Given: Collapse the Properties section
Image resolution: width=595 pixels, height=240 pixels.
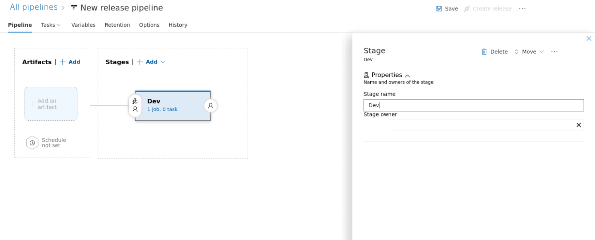Looking at the screenshot, I should (x=408, y=75).
